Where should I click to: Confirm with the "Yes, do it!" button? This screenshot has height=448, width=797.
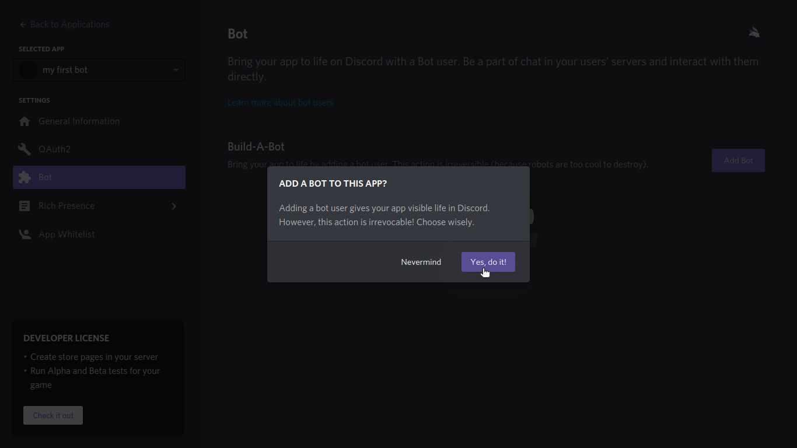(488, 262)
